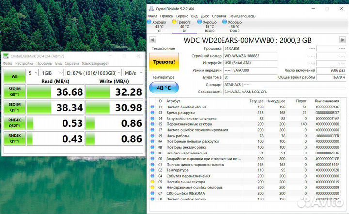Run RND4K Q32T1 benchmark test
The width and height of the screenshot is (349, 214).
[x=15, y=122]
